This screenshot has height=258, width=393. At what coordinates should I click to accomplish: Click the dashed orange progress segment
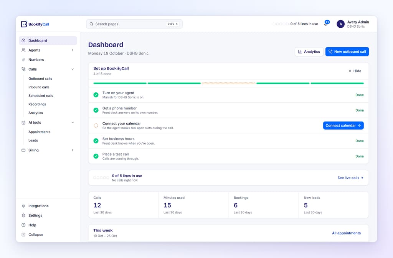coord(229,83)
